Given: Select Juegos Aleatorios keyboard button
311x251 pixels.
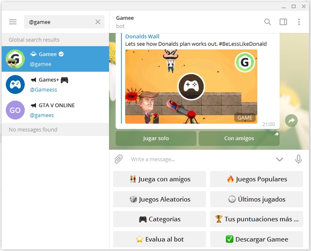Looking at the screenshot, I should (x=160, y=199).
